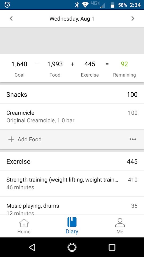Open the Me profile tab
144x257 pixels.
tap(120, 226)
